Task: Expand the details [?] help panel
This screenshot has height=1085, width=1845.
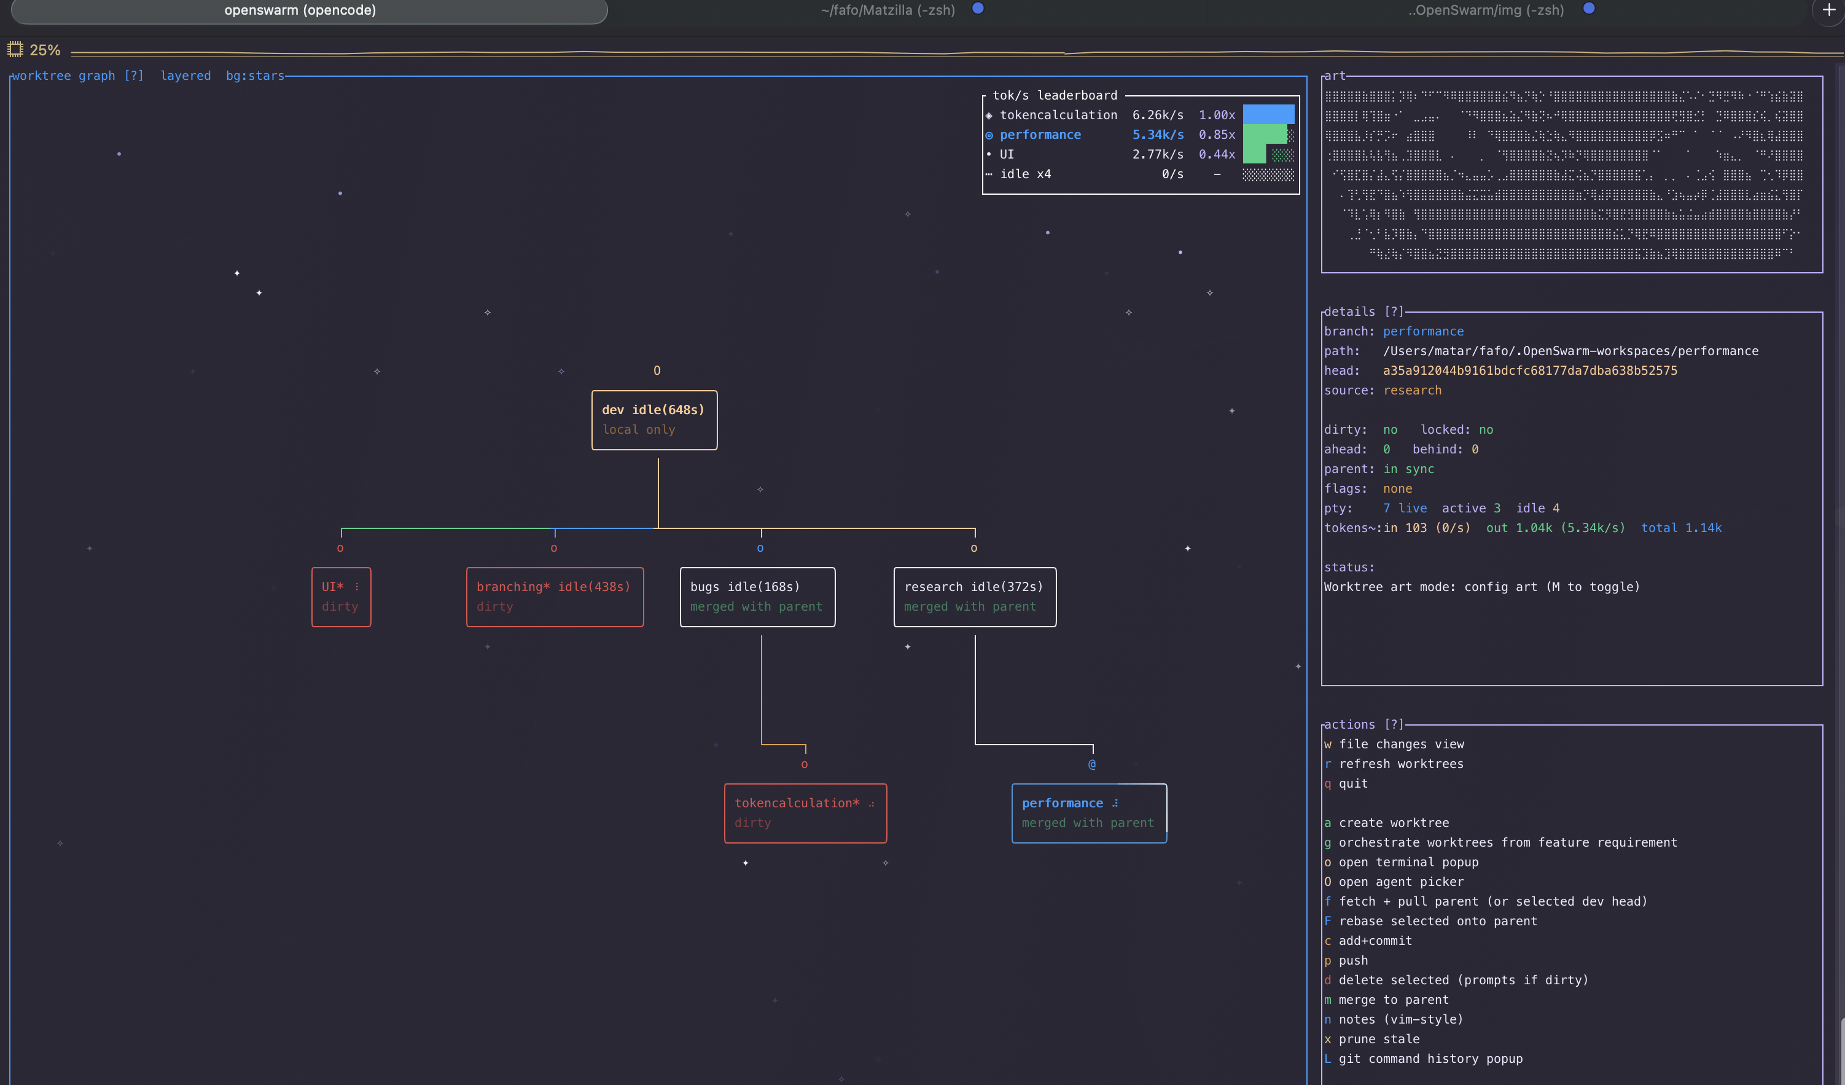Action: click(x=1395, y=311)
